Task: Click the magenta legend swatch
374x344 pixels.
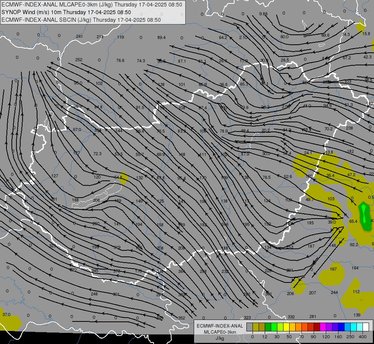Action: click(323, 327)
